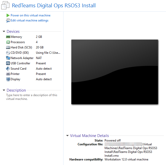
Task: Click the CD/DVD (IDE) disc icon
Action: [x=8, y=53]
